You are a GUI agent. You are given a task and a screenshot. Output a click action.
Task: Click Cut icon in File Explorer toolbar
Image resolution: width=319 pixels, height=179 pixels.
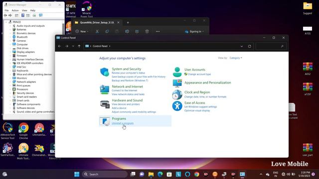[97, 31]
